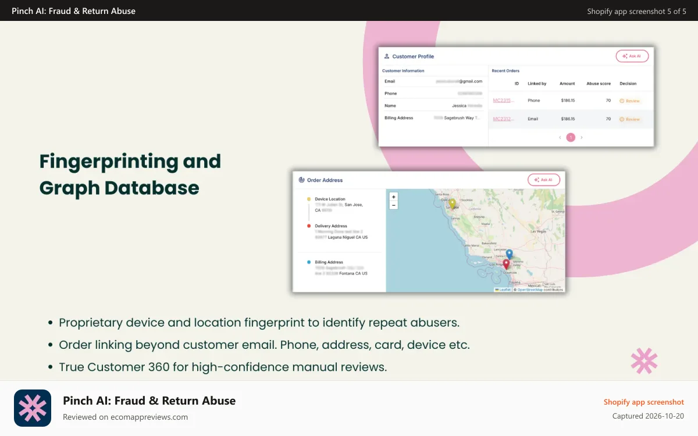698x436 pixels.
Task: Open the Leaflet attribution link
Action: pos(503,290)
